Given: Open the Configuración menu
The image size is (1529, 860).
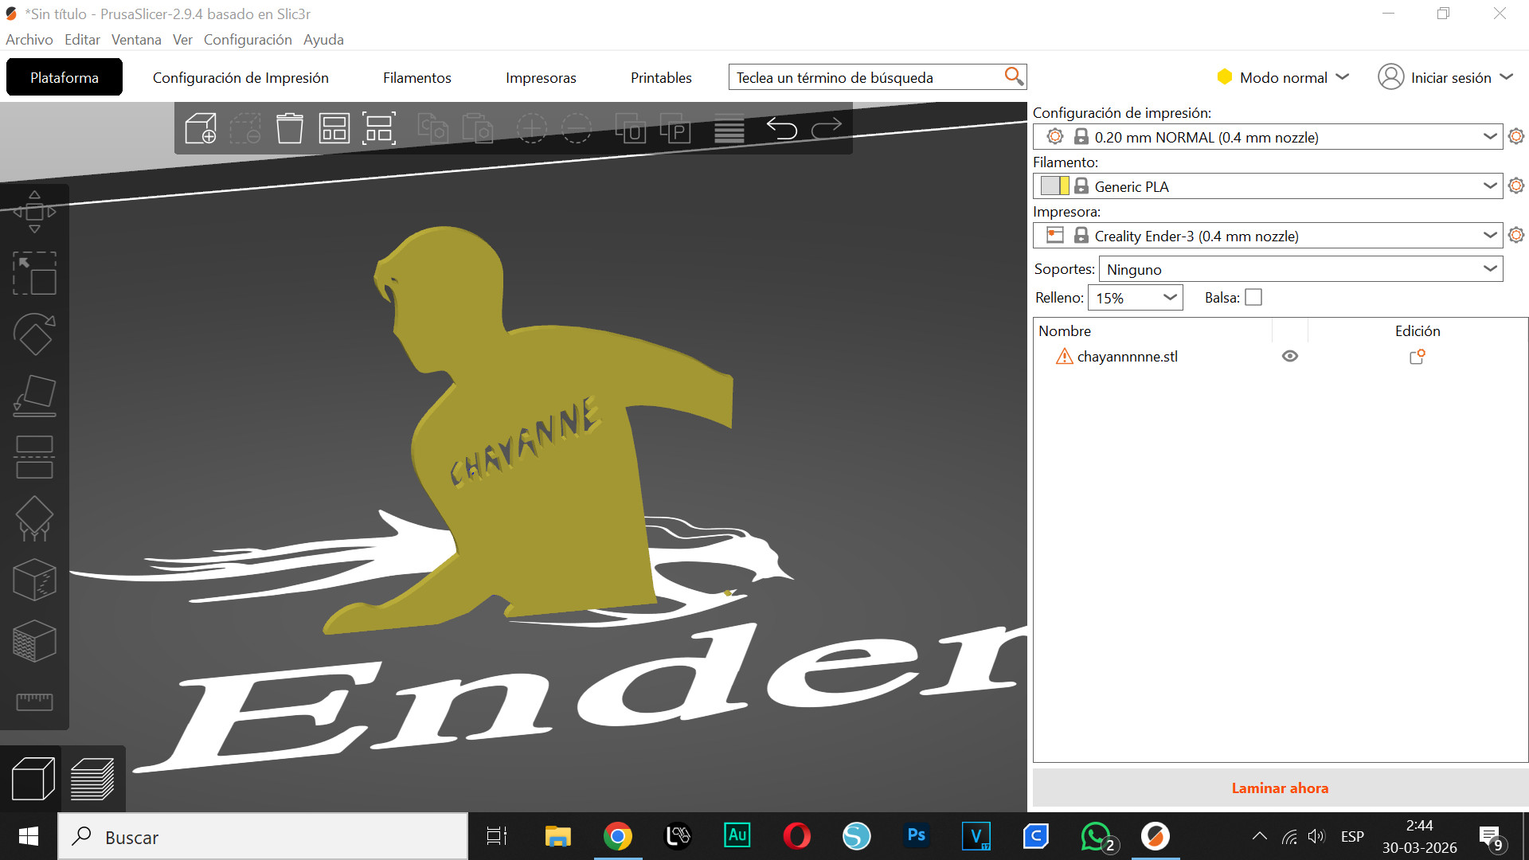Looking at the screenshot, I should (x=248, y=39).
